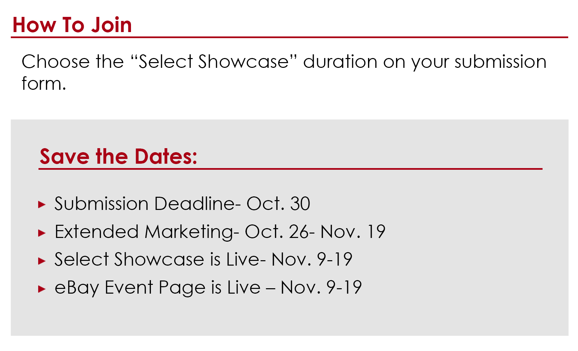Click the quoted phrase "Select Showcase" in the instructions
Screen dimensions: 578x351
coord(214,62)
